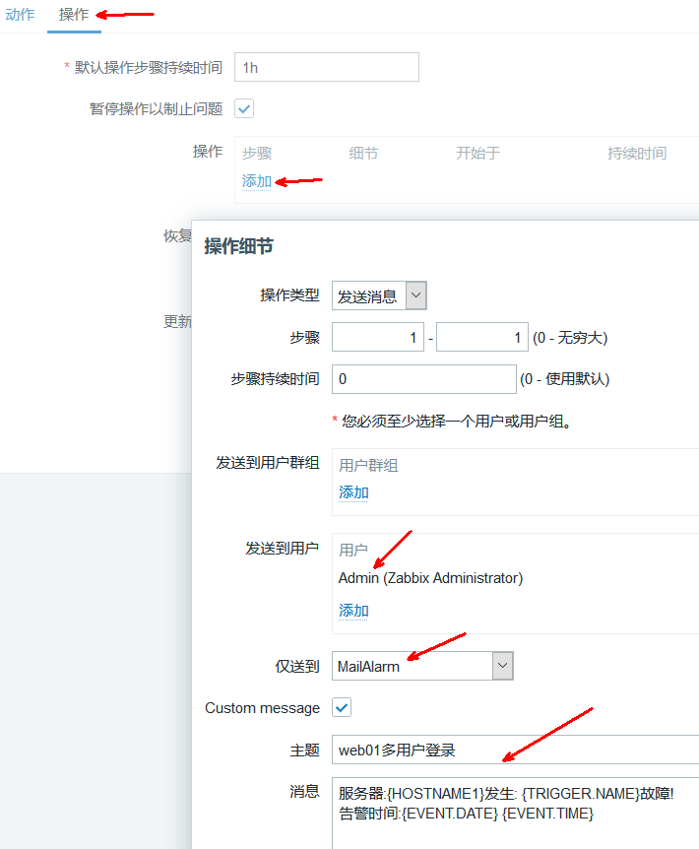Click the 默认操作步骤持续时间 field containing 1h
699x849 pixels.
326,67
